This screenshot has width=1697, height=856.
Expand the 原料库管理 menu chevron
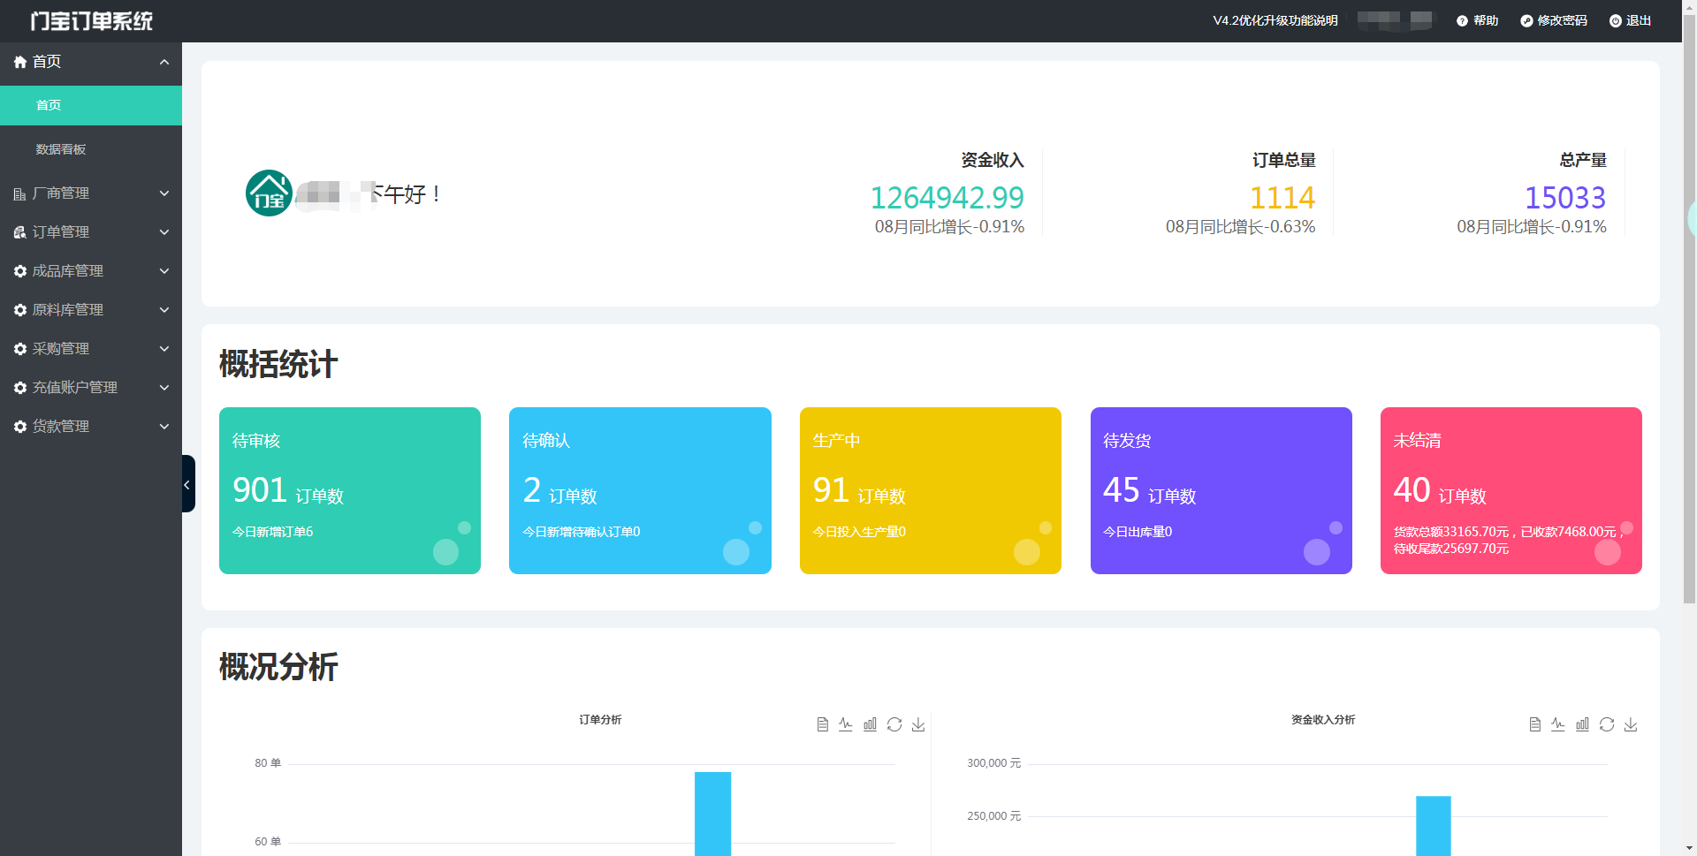pyautogui.click(x=164, y=310)
